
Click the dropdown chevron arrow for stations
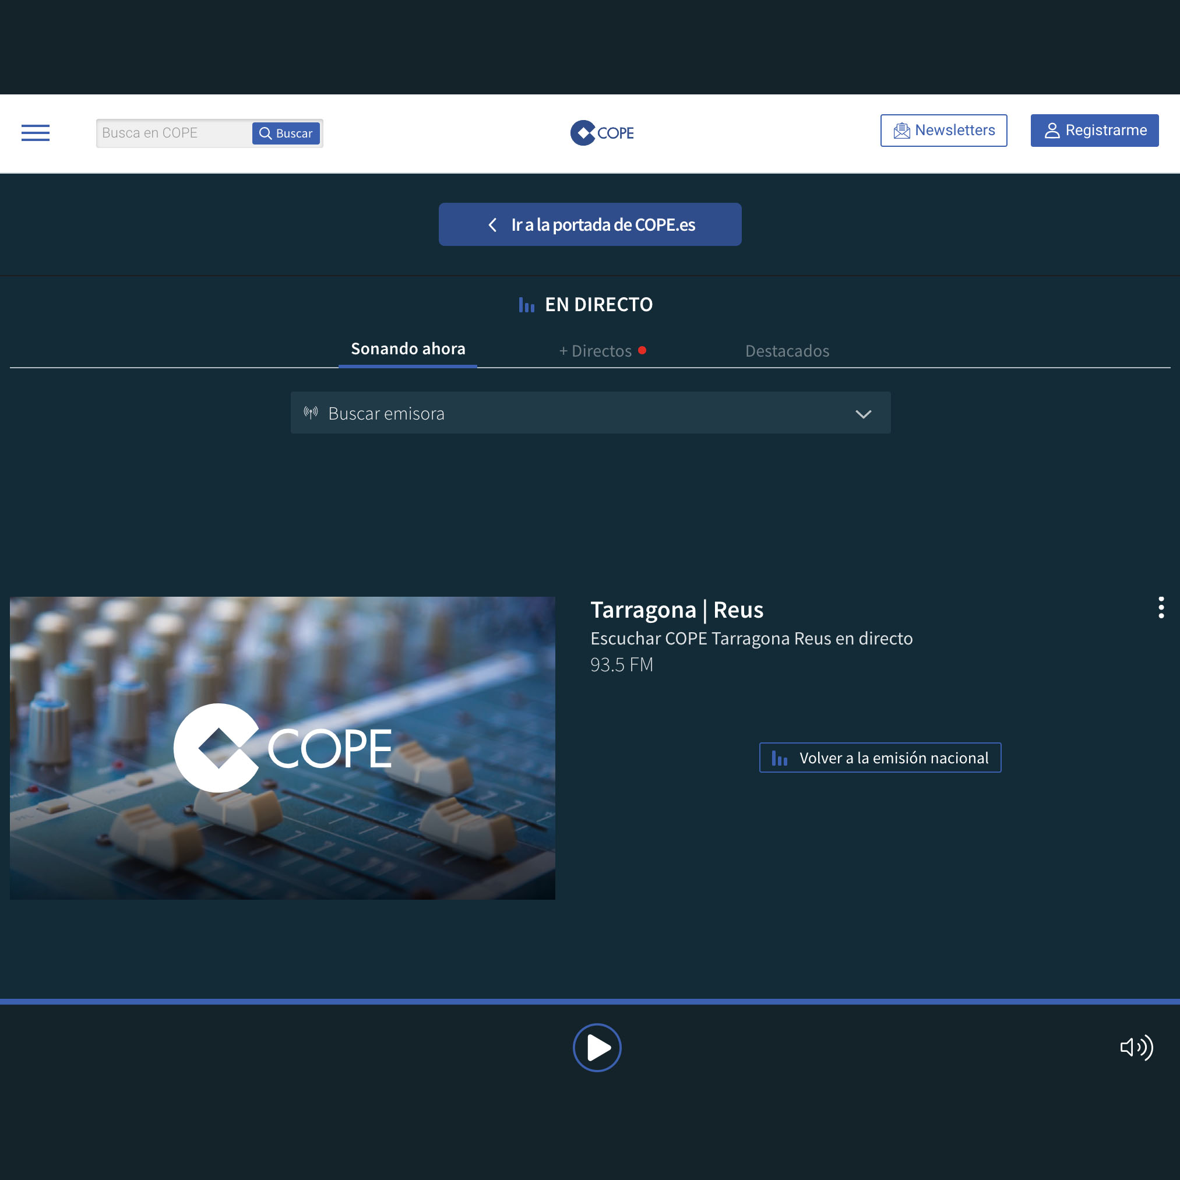click(x=863, y=414)
